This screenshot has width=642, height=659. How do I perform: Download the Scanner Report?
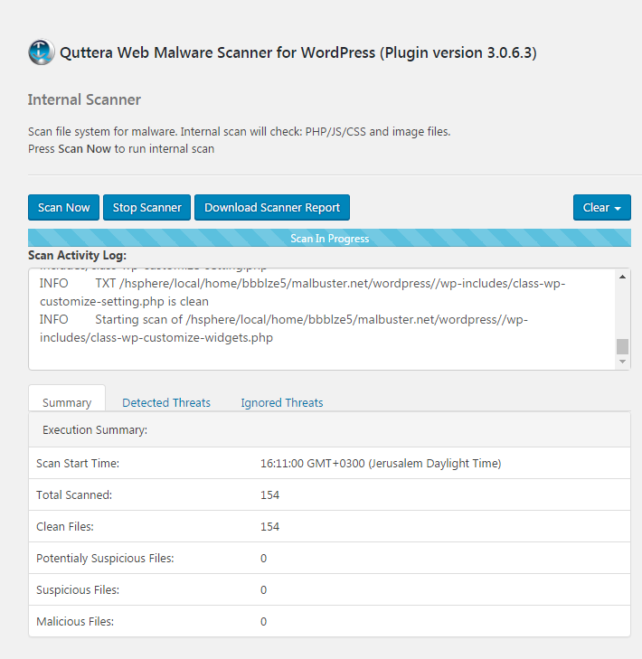[x=272, y=208]
